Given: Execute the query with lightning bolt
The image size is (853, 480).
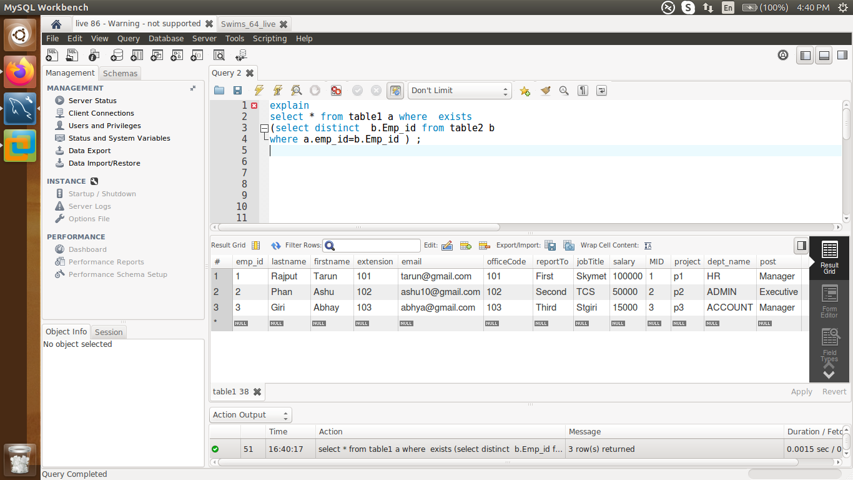Looking at the screenshot, I should [259, 91].
